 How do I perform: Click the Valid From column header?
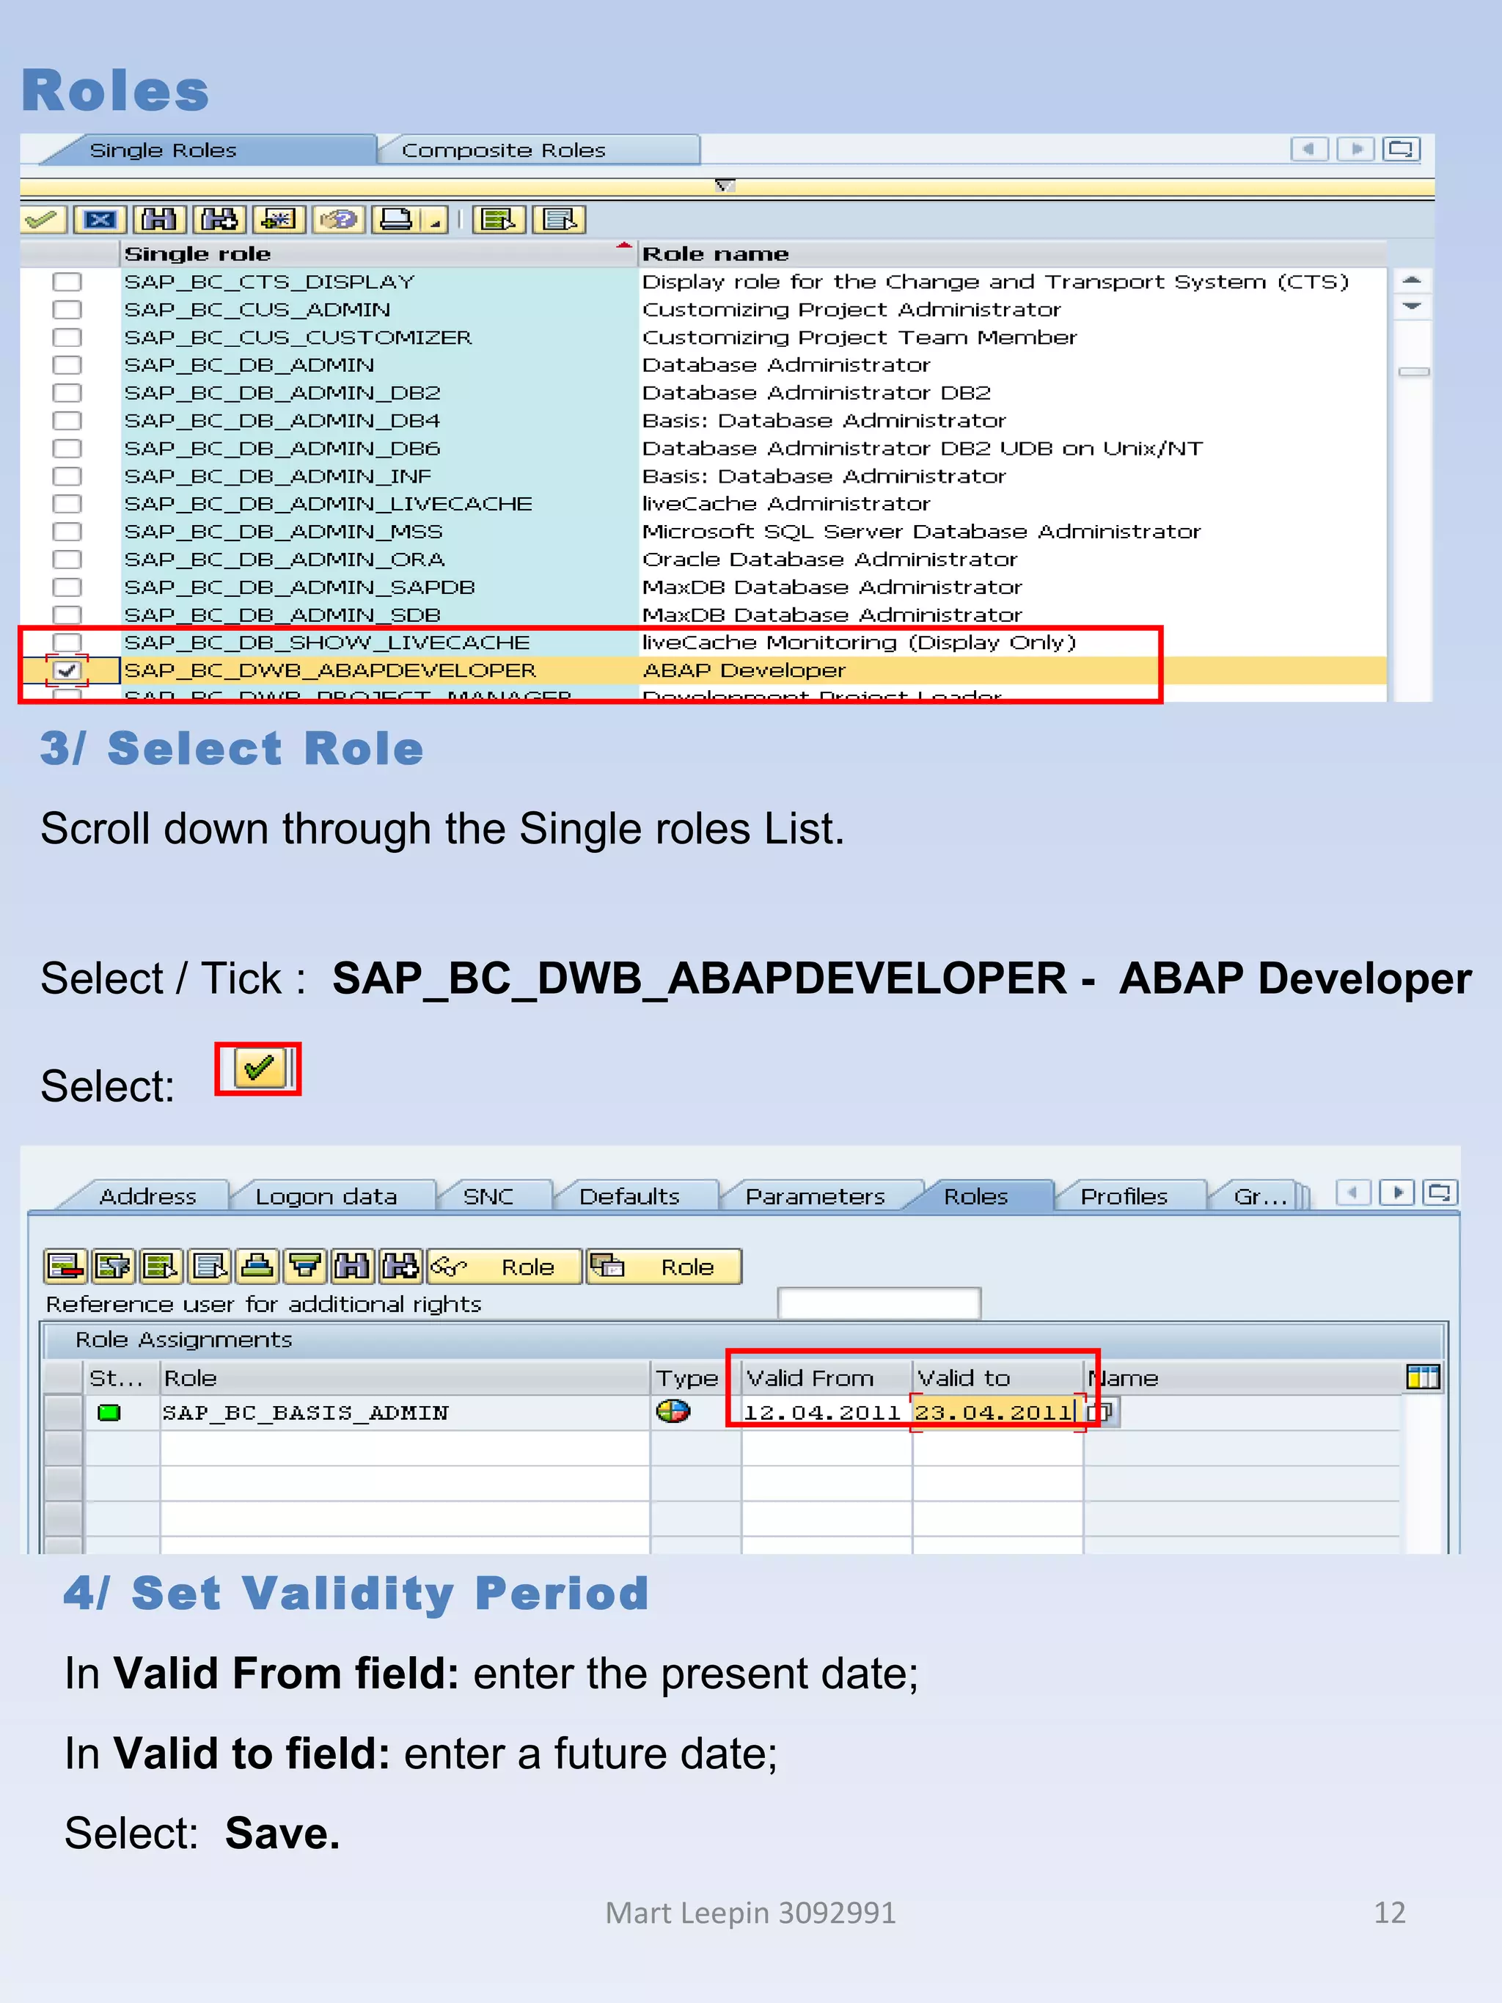pos(826,1378)
